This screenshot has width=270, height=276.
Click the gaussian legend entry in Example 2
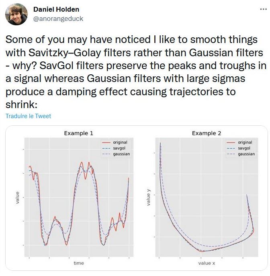coord(246,154)
